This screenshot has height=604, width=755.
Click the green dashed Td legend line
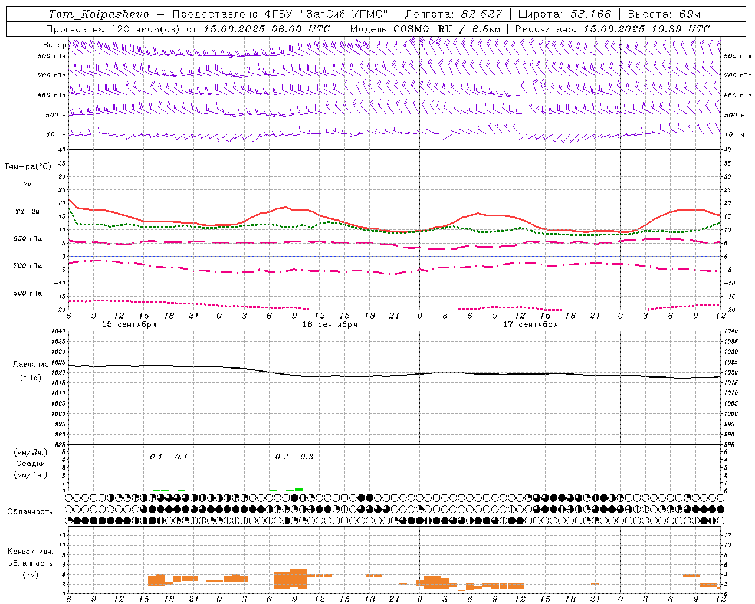tap(27, 218)
